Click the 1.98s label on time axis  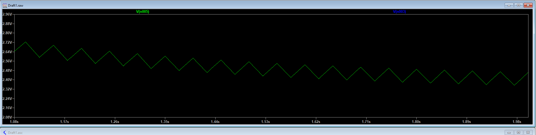517,122
